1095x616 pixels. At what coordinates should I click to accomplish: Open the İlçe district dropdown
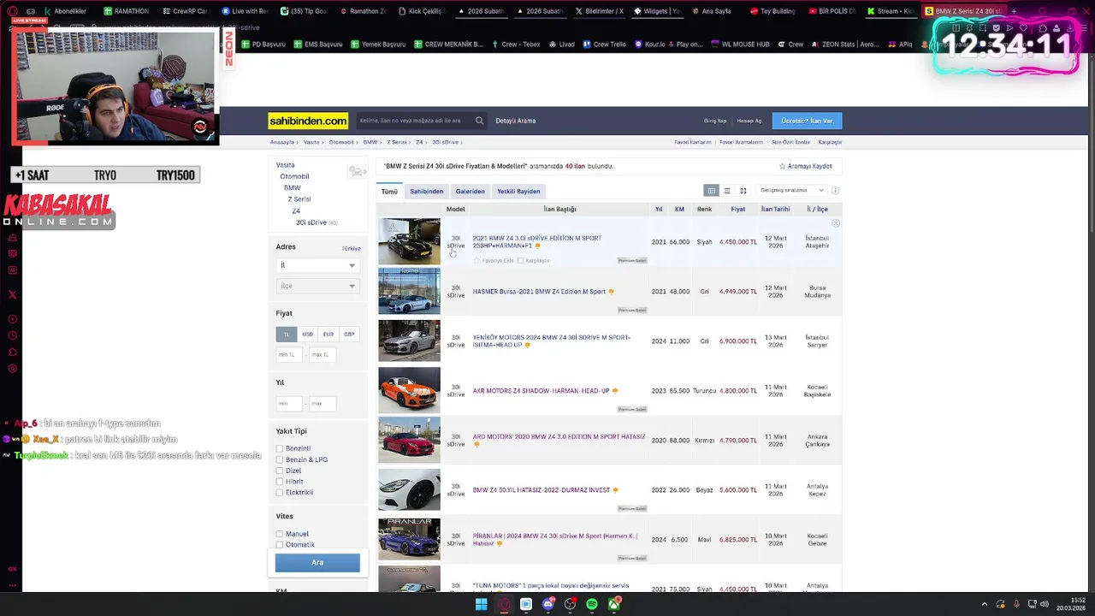tap(317, 286)
